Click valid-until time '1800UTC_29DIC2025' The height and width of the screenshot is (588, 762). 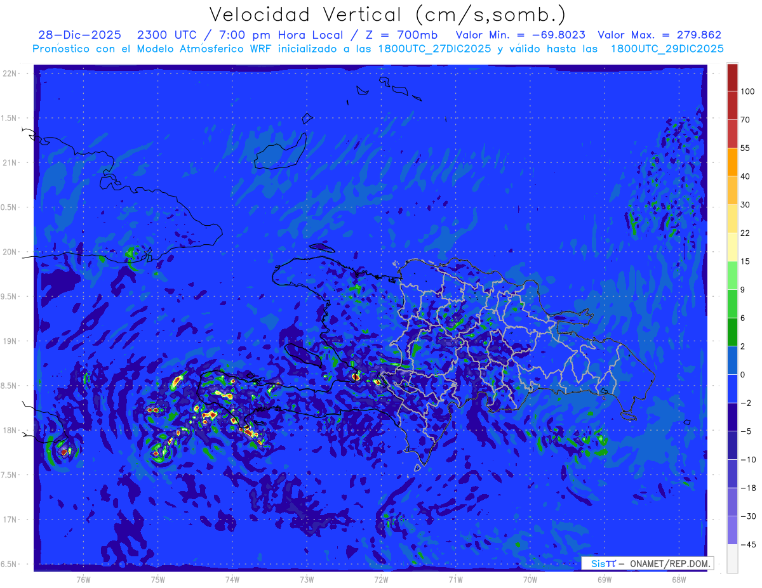tap(667, 49)
